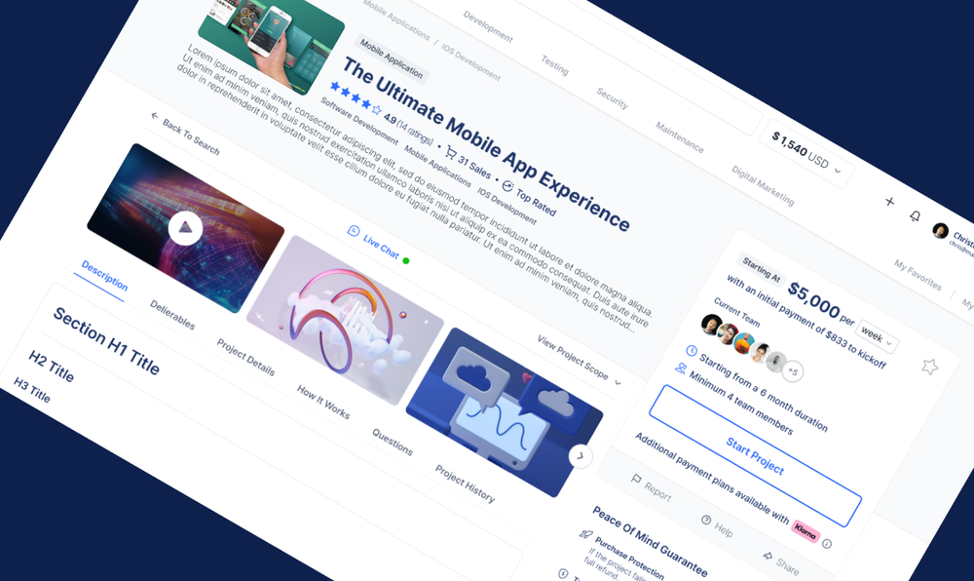Play the video on the first thumbnail
Screen dimensions: 974x581
coord(185,229)
